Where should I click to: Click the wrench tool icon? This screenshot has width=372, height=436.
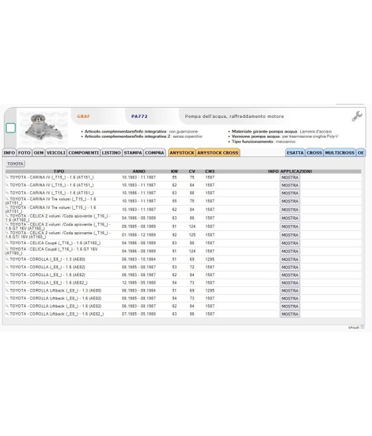pos(357,116)
